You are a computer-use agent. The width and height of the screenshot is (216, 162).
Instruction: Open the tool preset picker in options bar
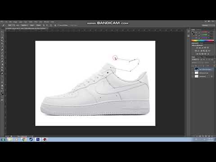pos(3,25)
